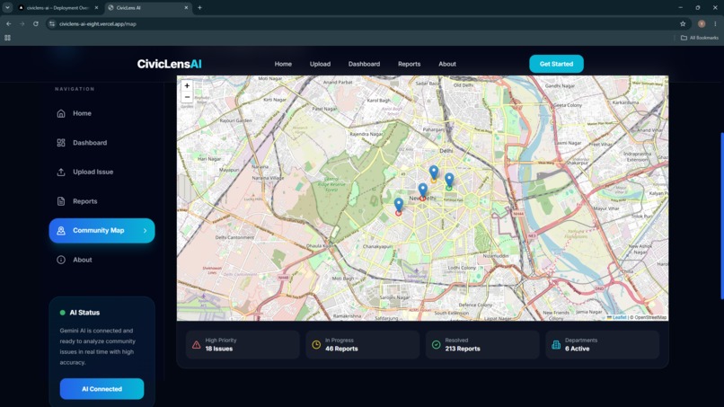Zoom in on the map with the plus button
This screenshot has width=724, height=407.
(187, 86)
